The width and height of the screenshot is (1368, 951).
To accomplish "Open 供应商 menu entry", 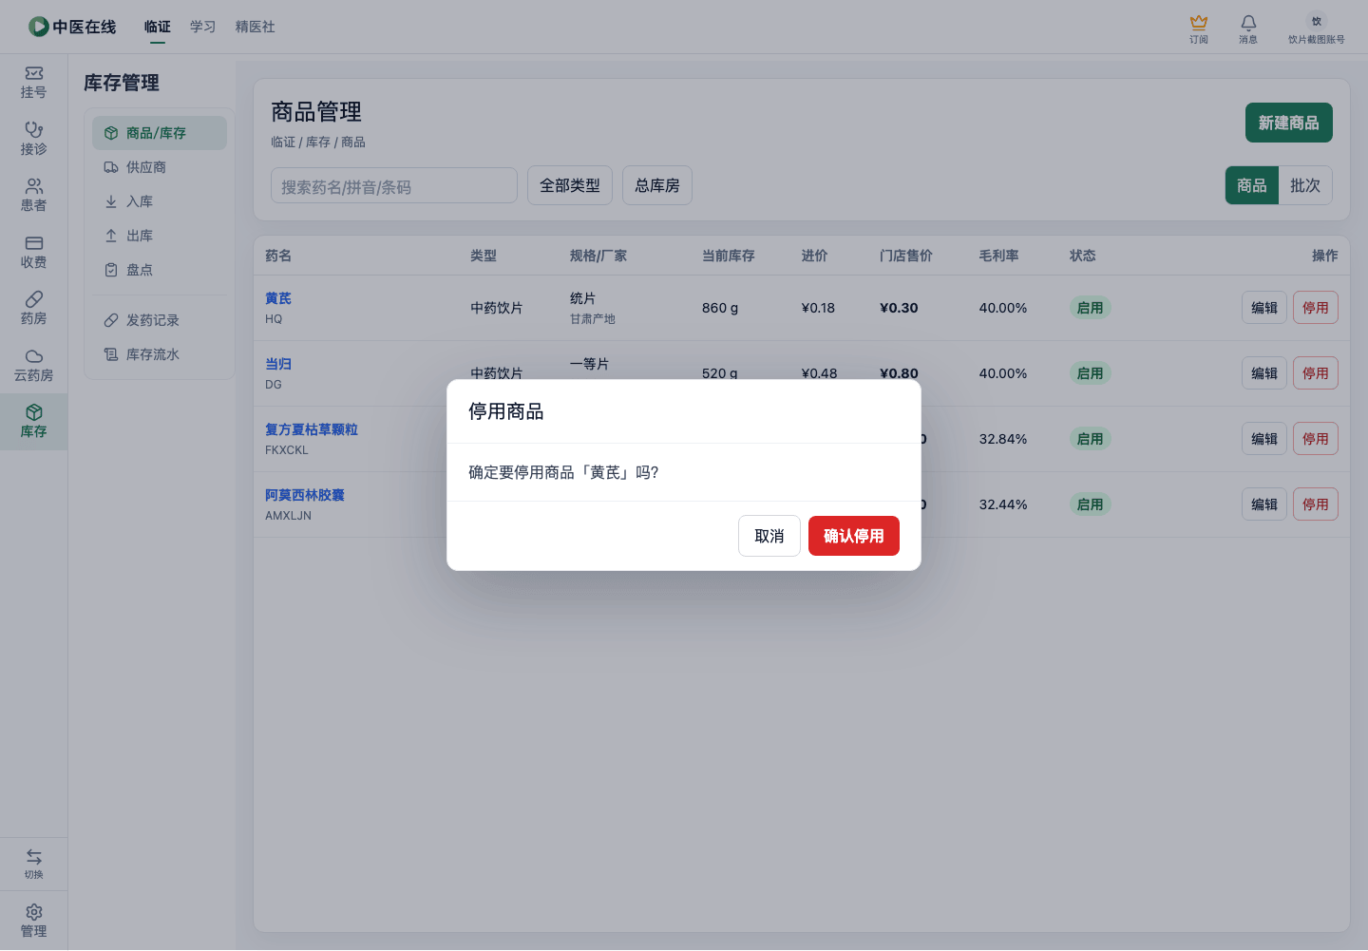I will 160,167.
